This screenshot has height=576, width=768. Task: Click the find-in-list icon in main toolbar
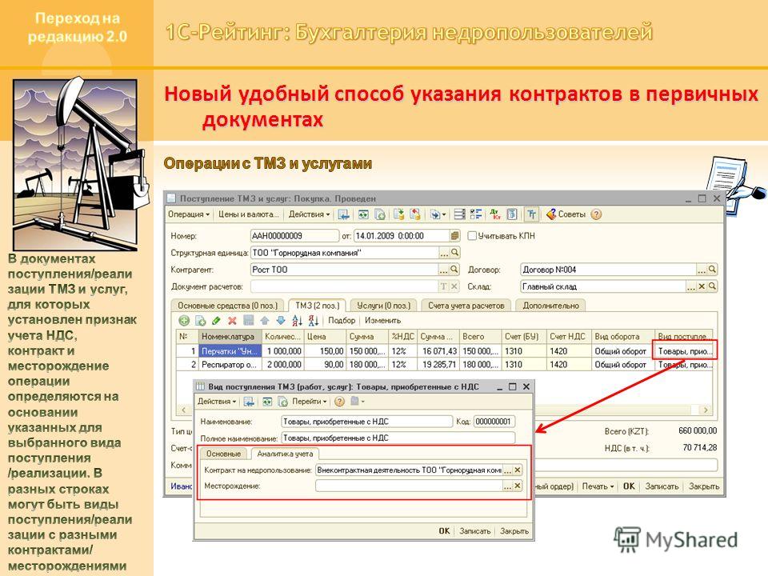click(x=343, y=214)
